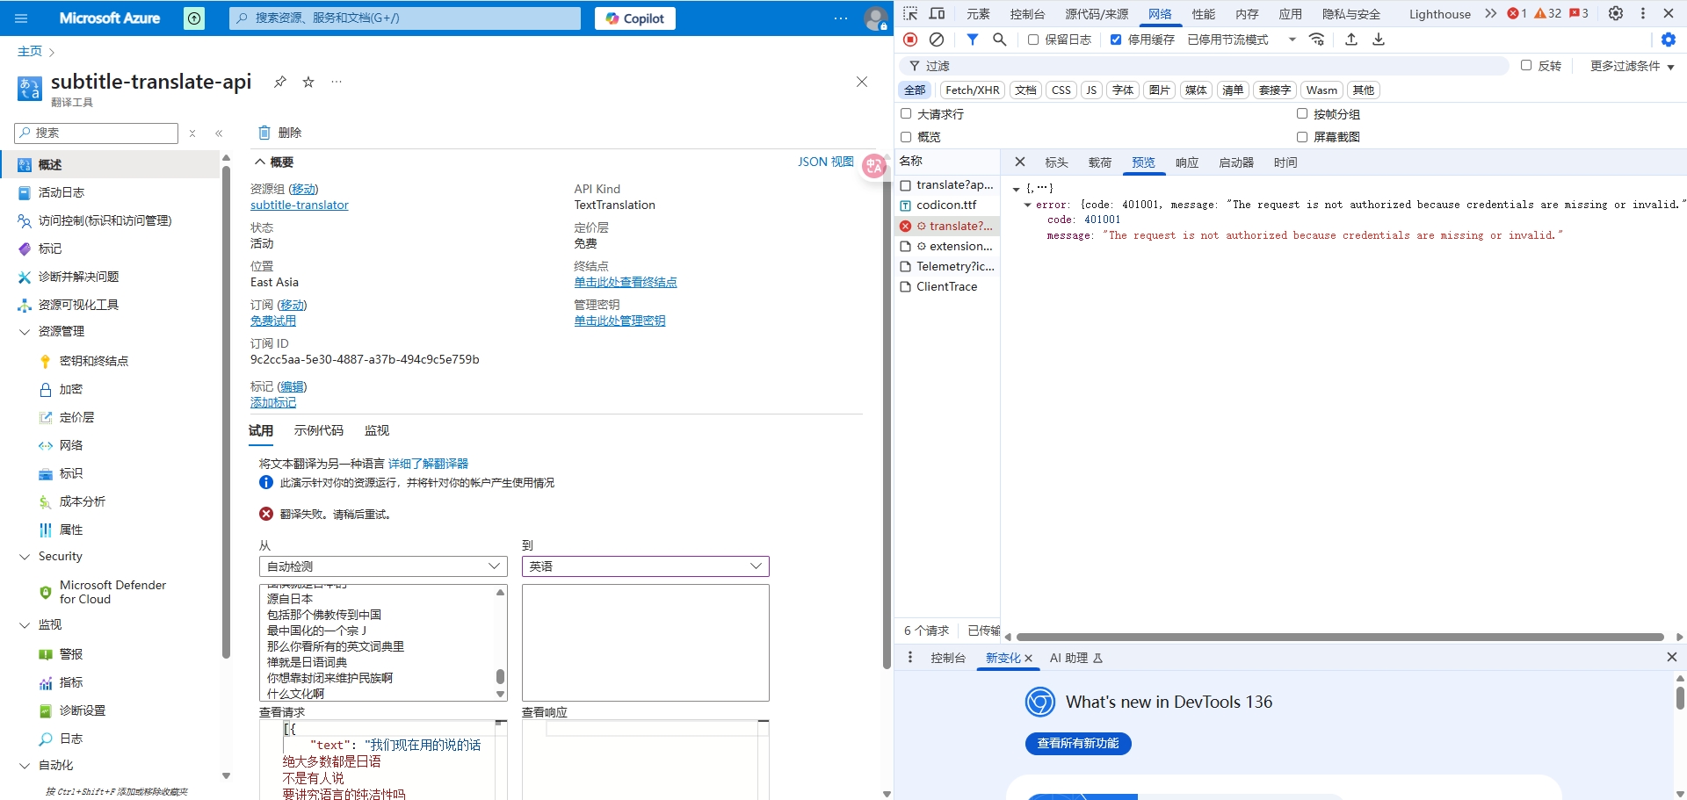Click the source text box scrollbar thumb

[x=500, y=676]
